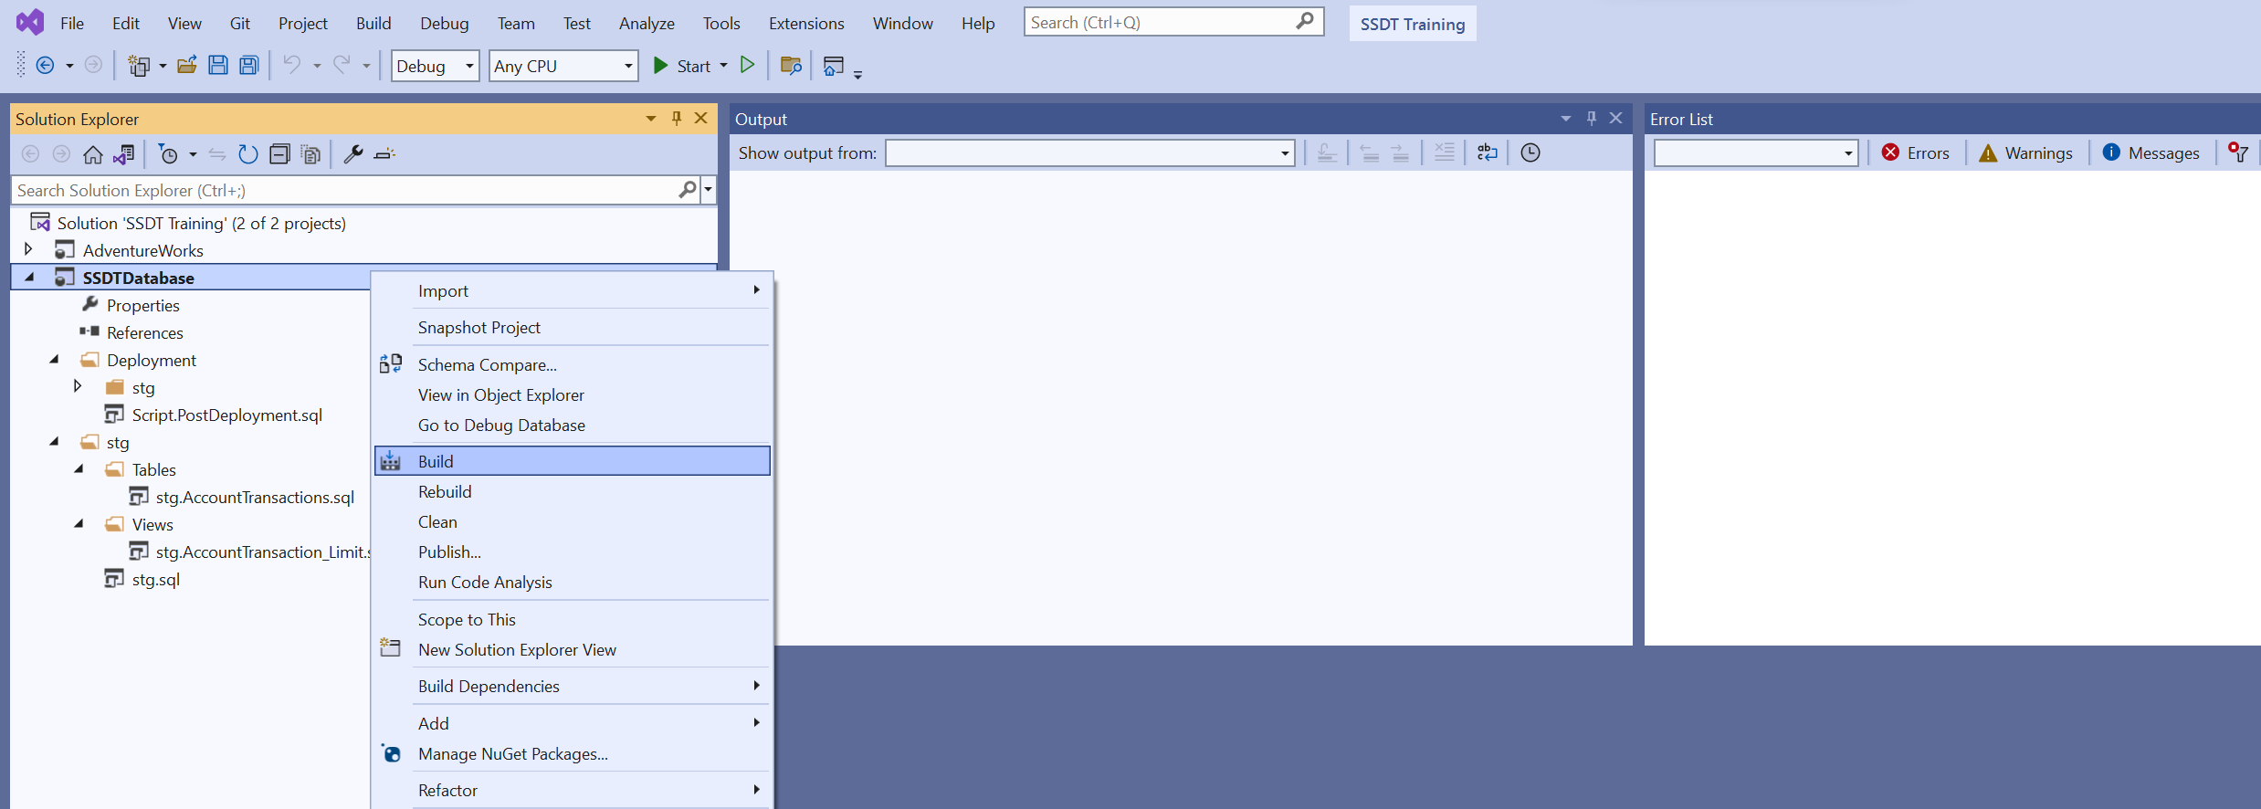Click the Open File folder icon
This screenshot has width=2261, height=809.
(187, 66)
